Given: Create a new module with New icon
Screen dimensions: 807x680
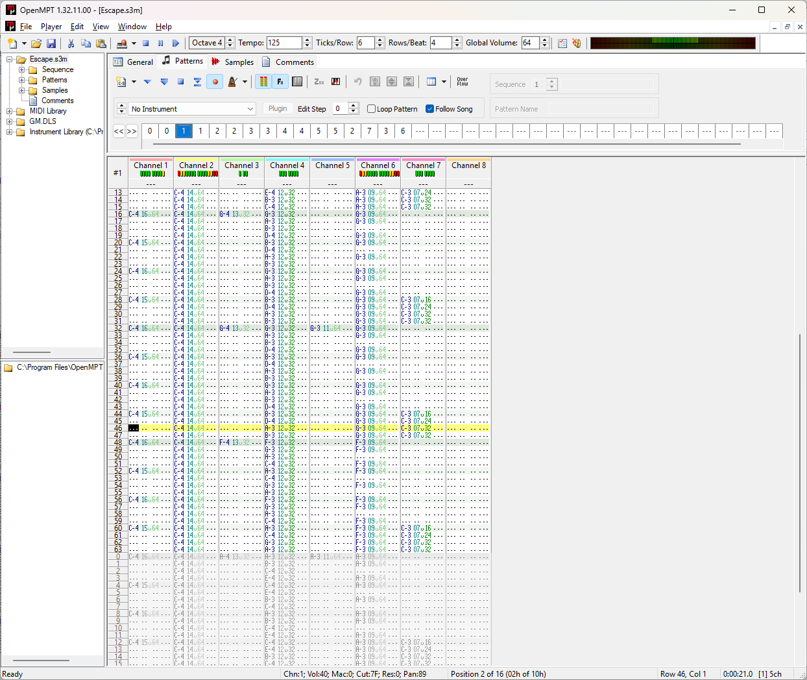Looking at the screenshot, I should 12,43.
